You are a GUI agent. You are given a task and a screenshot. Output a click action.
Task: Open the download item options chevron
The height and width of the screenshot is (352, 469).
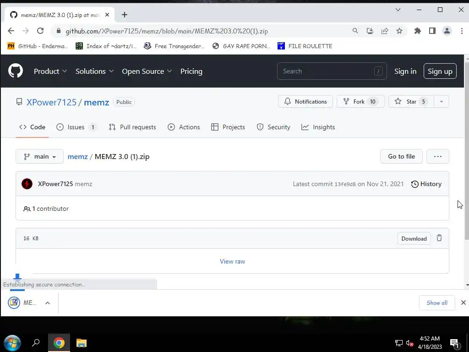pos(48,303)
